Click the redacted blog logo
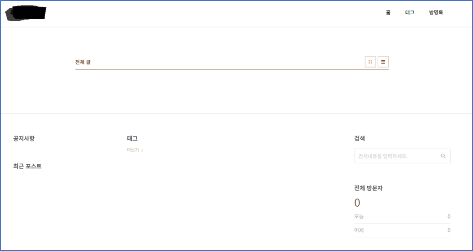 26,13
